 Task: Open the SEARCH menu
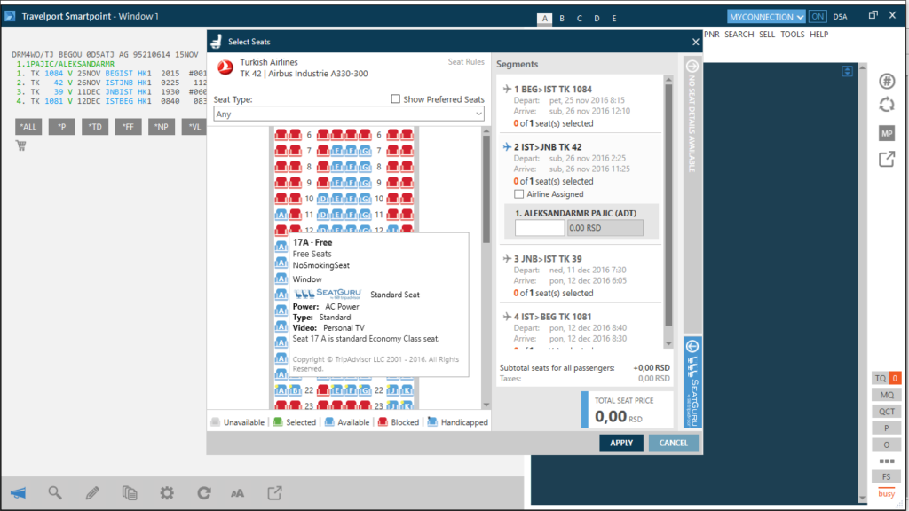[739, 35]
